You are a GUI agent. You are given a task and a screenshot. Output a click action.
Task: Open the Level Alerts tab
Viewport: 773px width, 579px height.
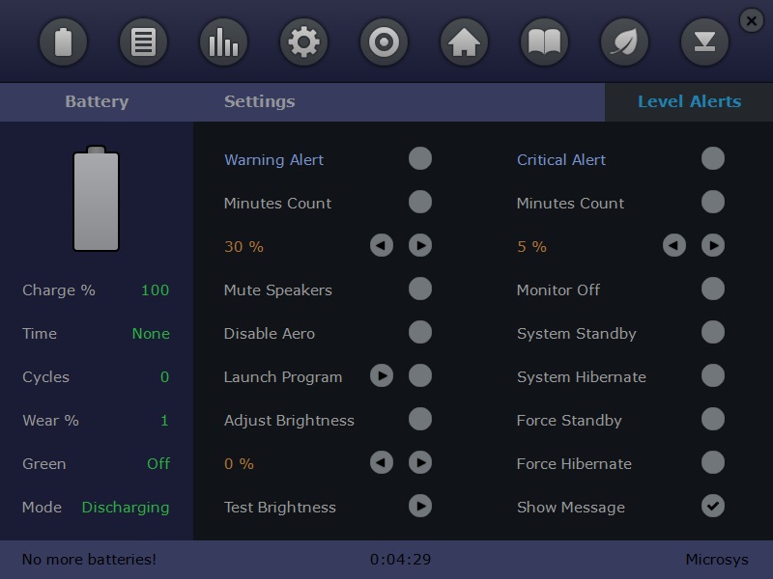(x=688, y=101)
